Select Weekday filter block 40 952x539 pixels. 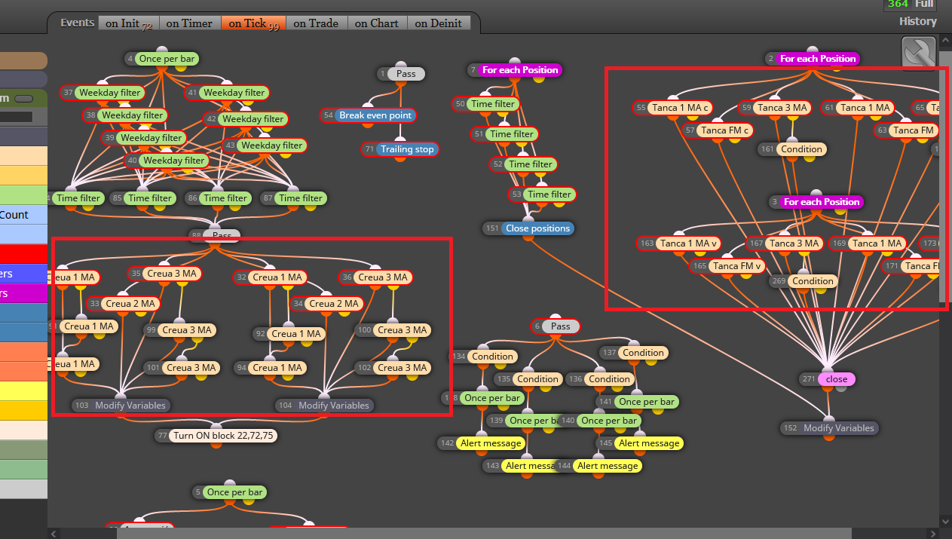[x=166, y=161]
